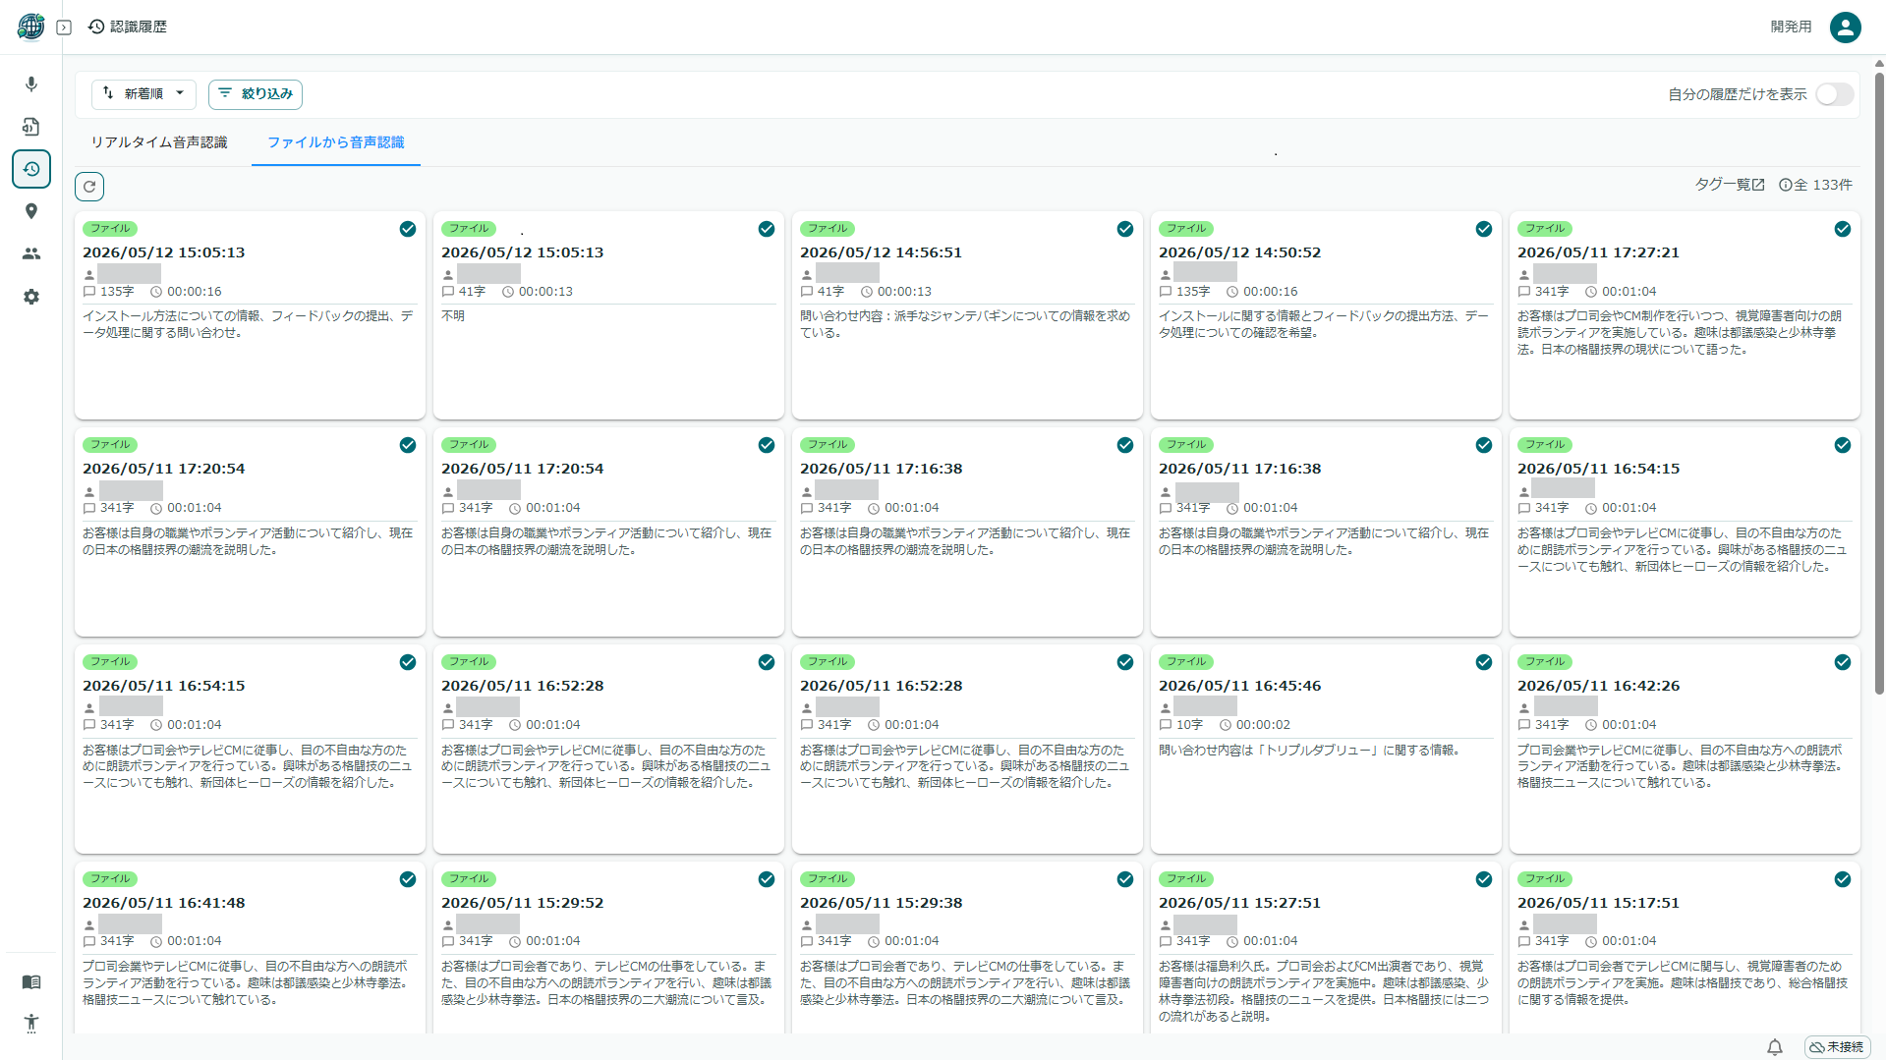Open the file audio recognition sidebar icon
The height and width of the screenshot is (1060, 1886).
point(31,127)
